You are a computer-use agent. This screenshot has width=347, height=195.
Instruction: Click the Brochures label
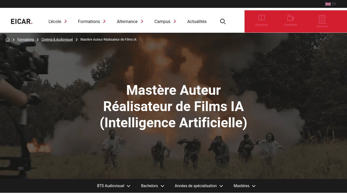[262, 25]
